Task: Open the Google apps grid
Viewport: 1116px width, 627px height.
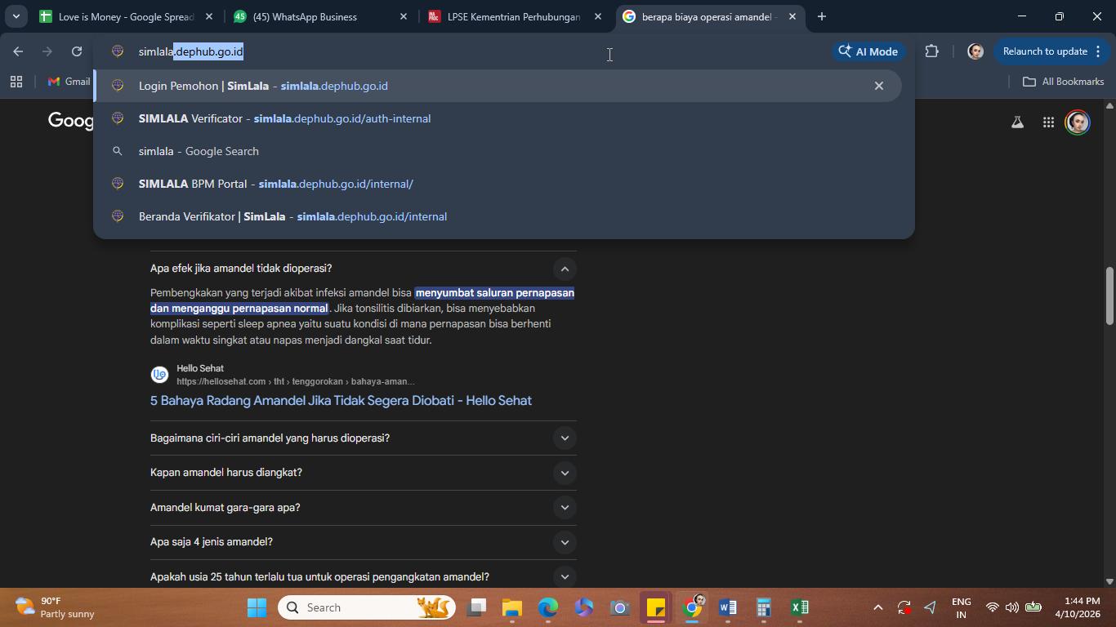Action: (1048, 122)
